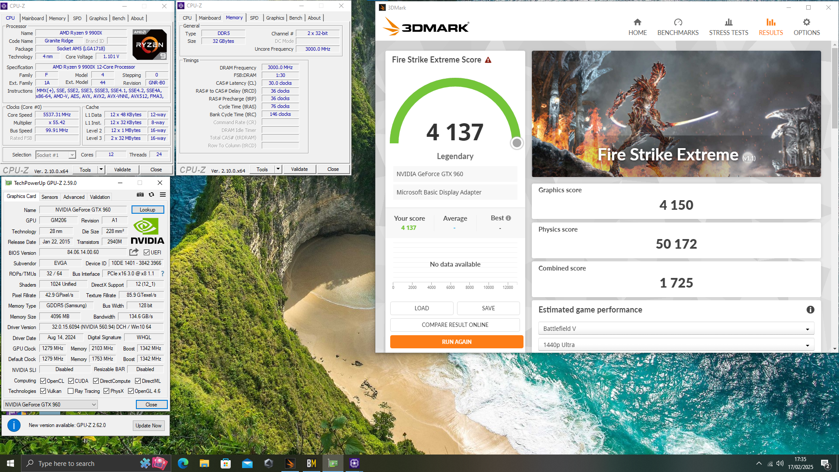839x472 pixels.
Task: Toggle the Vulkan checkbox
Action: [x=43, y=391]
